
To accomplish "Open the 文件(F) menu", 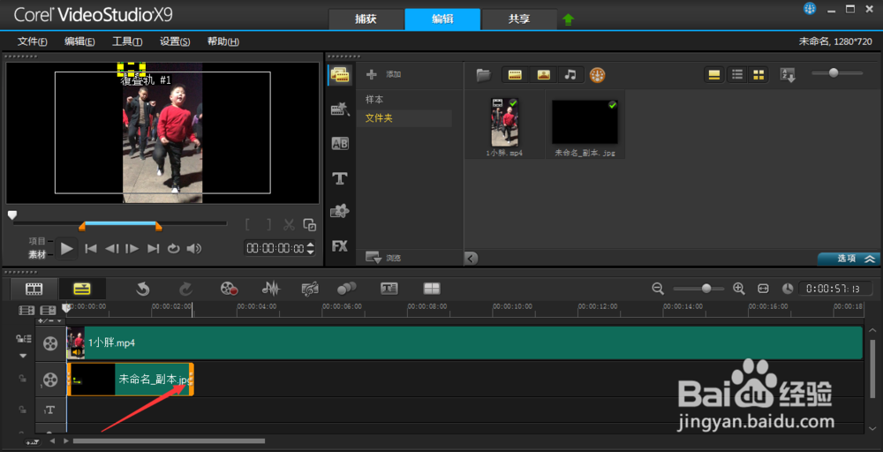I will point(32,41).
